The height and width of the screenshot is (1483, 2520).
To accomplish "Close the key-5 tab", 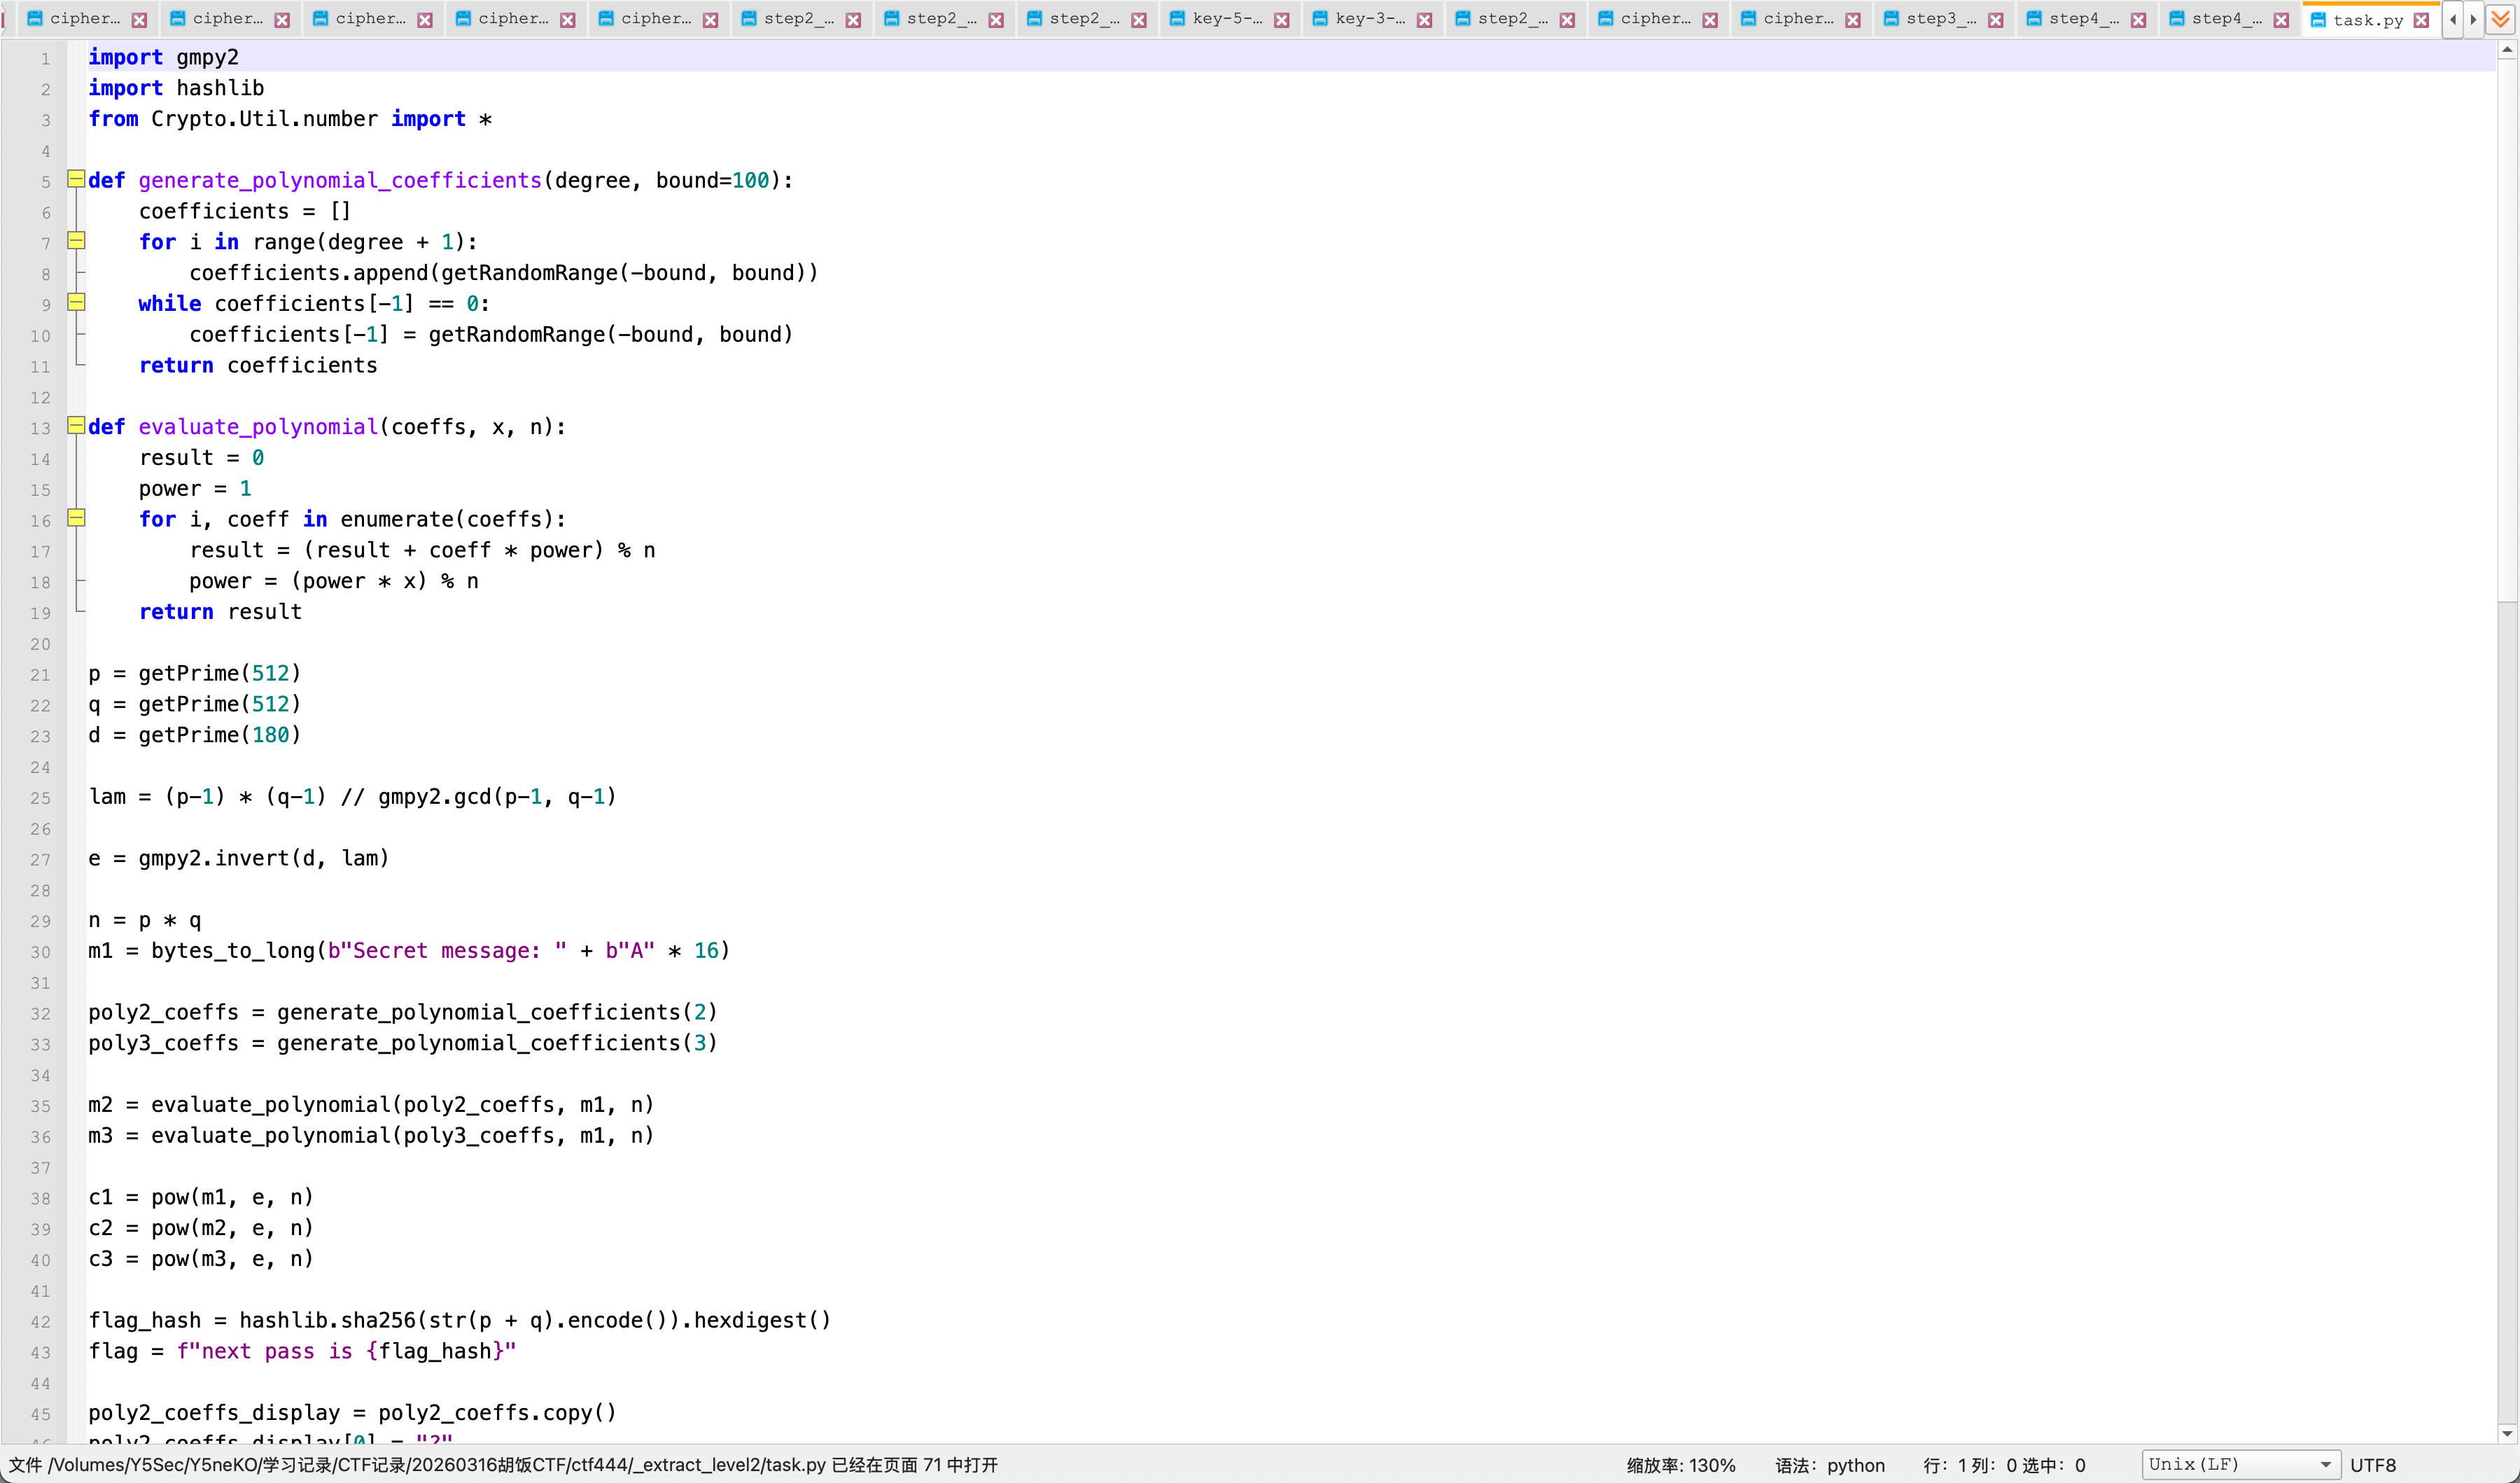I will coord(1281,20).
